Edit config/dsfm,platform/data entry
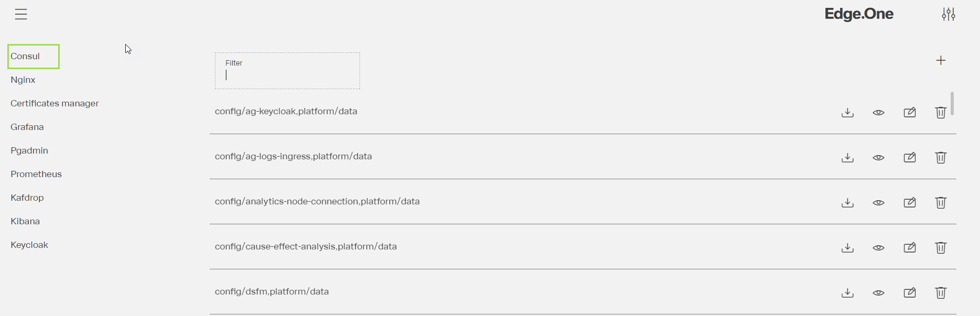This screenshot has width=980, height=316. tap(910, 293)
